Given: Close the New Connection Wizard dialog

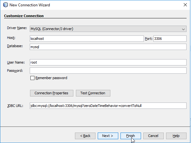Looking at the screenshot, I should (185, 5).
